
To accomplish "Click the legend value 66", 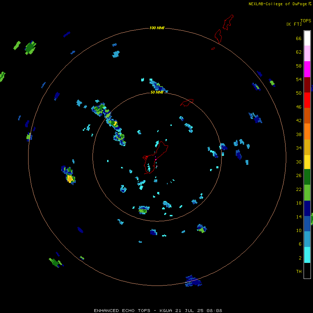I will click(x=299, y=38).
